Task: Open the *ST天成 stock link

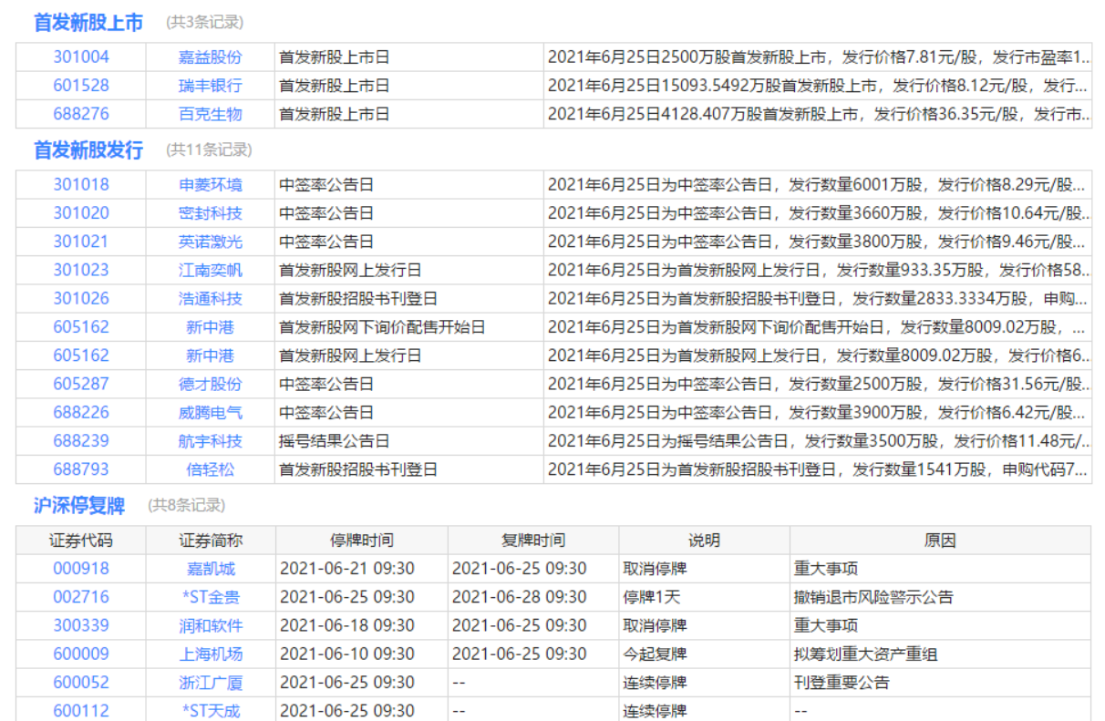Action: click(210, 710)
